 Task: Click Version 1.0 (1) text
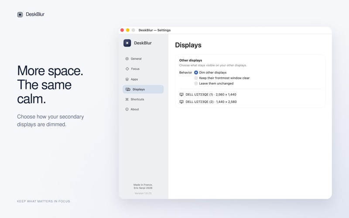click(143, 193)
